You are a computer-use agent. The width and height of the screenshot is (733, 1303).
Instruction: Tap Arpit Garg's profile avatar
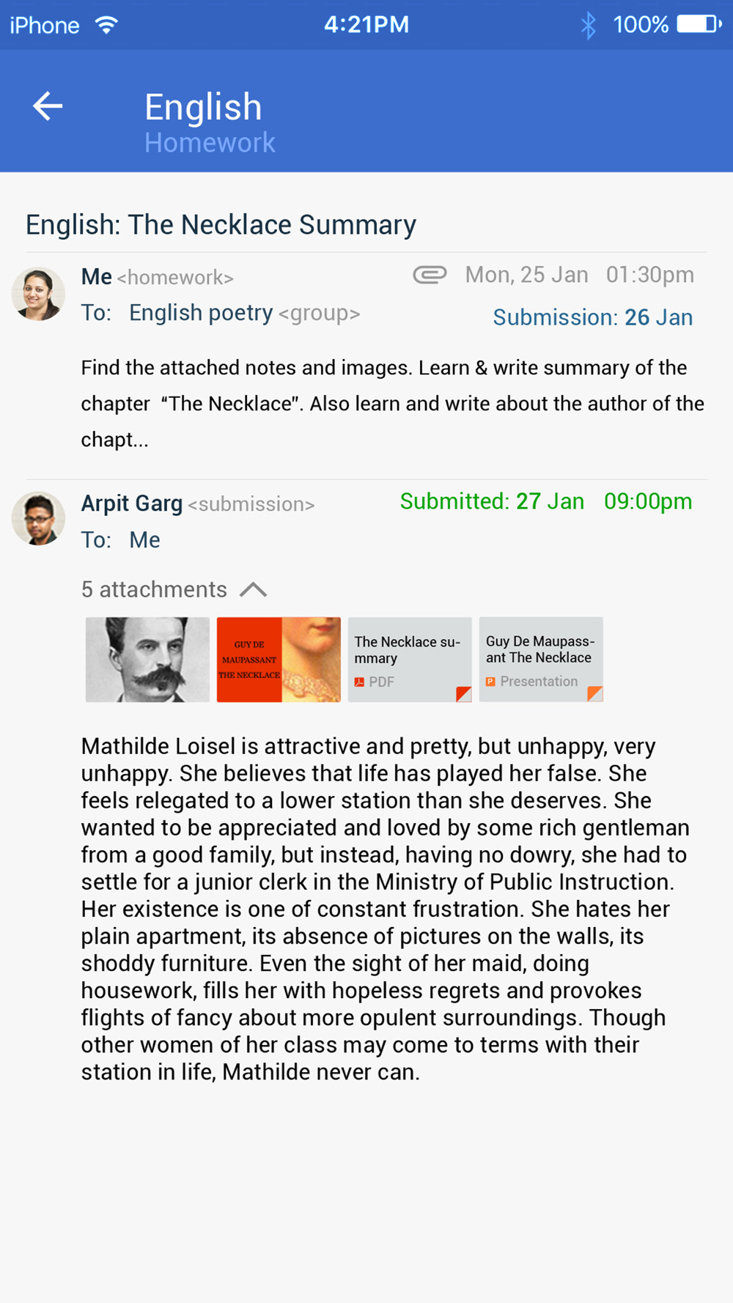[38, 518]
